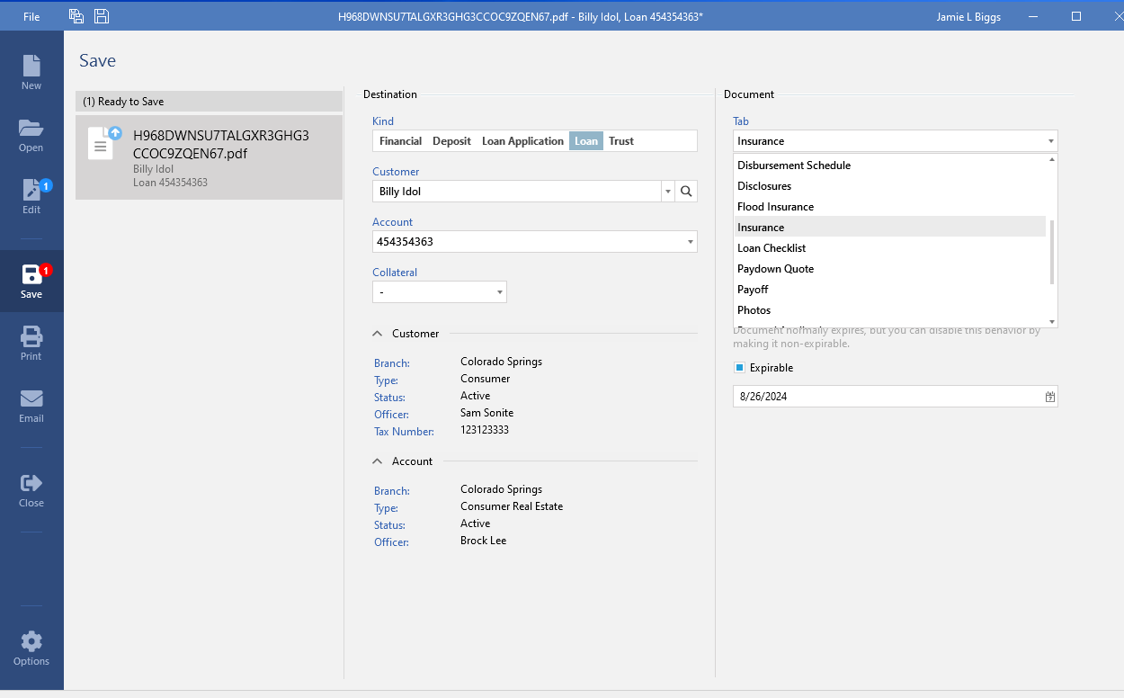Expand the Account number dropdown
This screenshot has height=698, width=1124.
click(690, 242)
